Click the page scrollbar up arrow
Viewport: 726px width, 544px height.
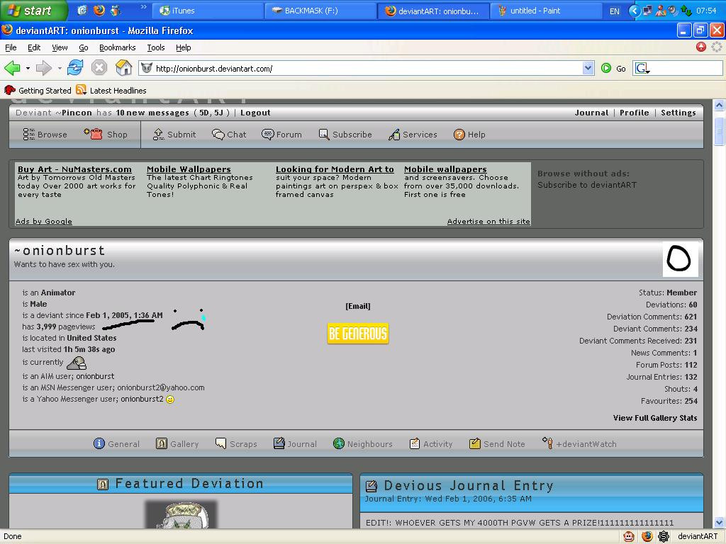[x=719, y=105]
